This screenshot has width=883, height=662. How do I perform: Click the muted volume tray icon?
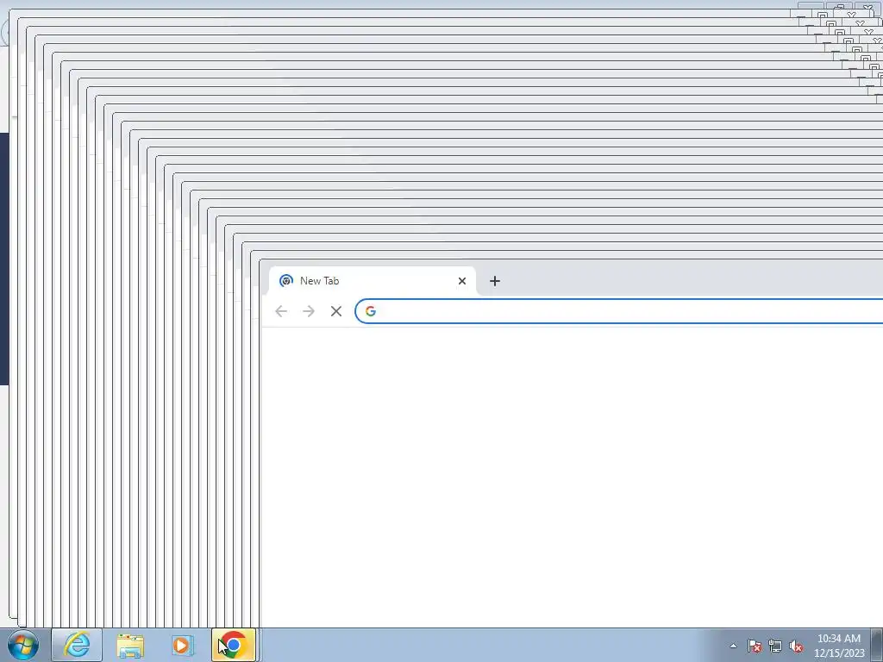click(796, 646)
